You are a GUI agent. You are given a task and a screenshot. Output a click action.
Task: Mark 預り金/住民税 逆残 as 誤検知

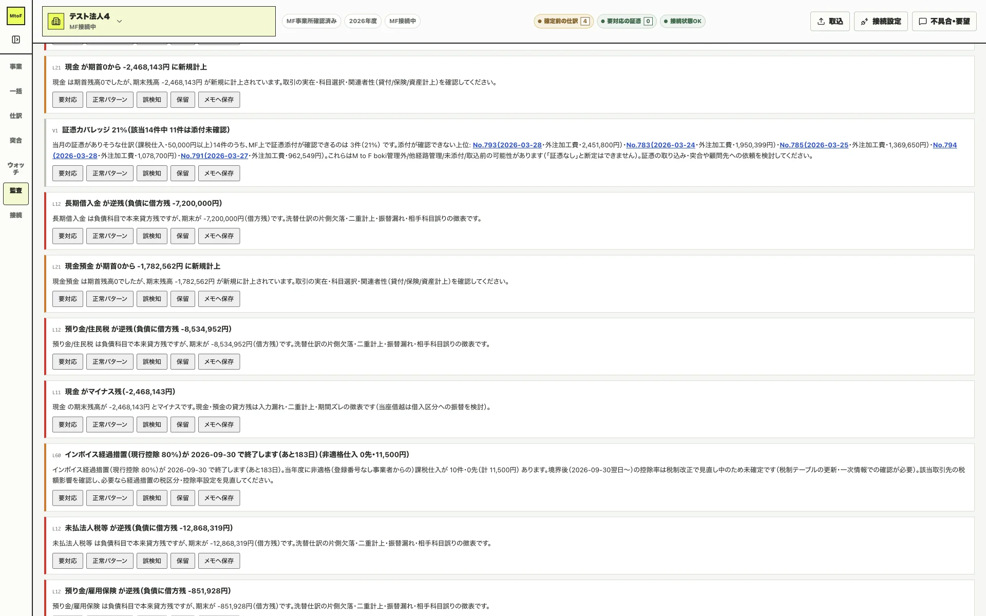coord(152,361)
